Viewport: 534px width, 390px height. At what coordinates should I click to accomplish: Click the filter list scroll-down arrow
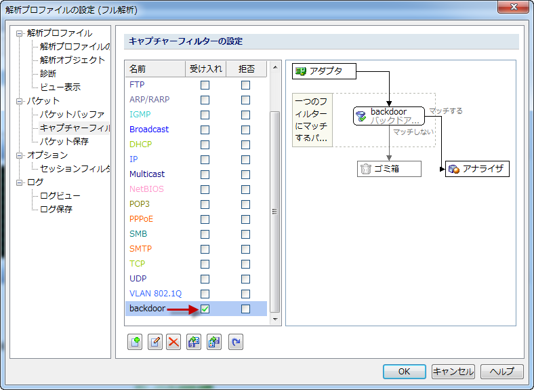pyautogui.click(x=275, y=319)
